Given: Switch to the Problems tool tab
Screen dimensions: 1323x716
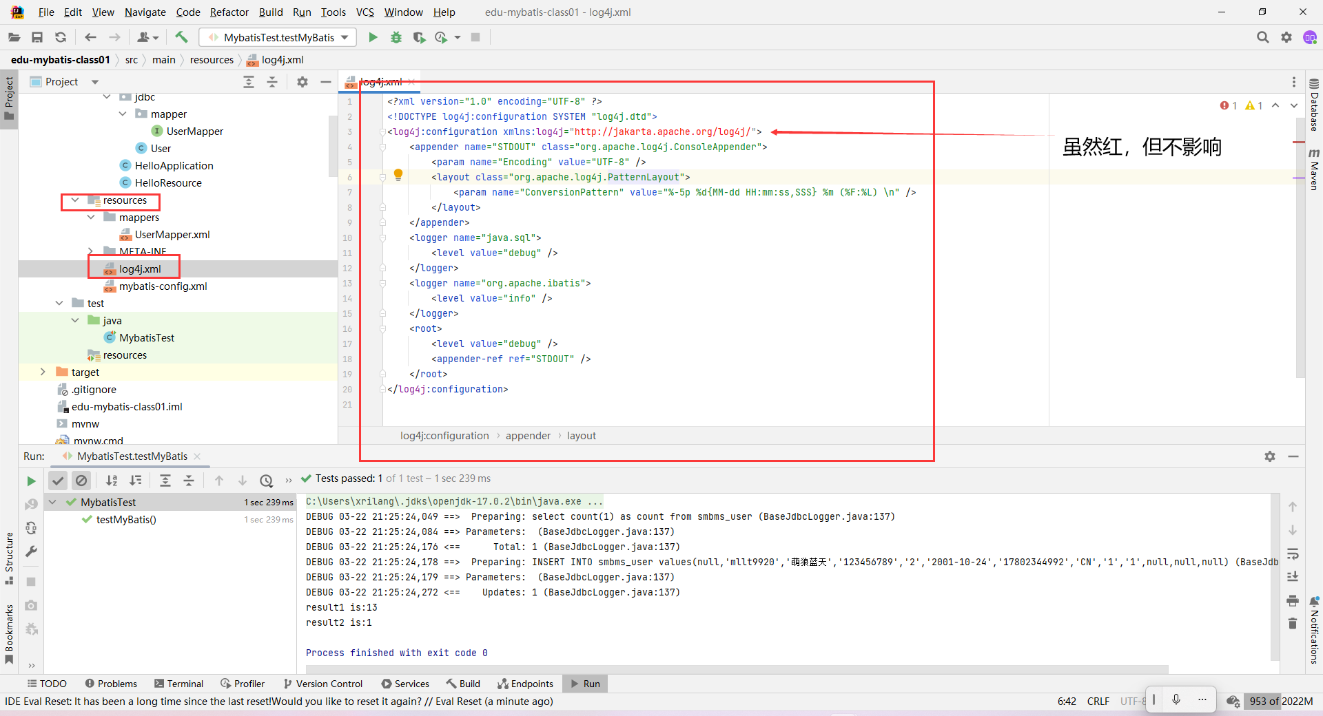Looking at the screenshot, I should pyautogui.click(x=111, y=684).
